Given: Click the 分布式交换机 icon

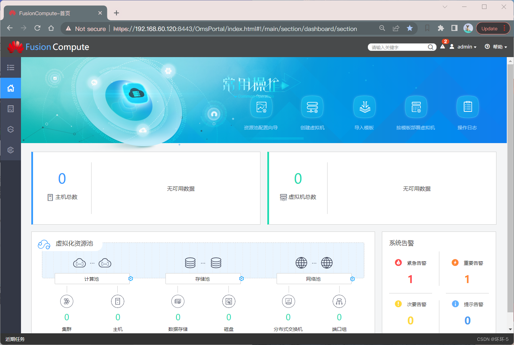Looking at the screenshot, I should coord(288,301).
